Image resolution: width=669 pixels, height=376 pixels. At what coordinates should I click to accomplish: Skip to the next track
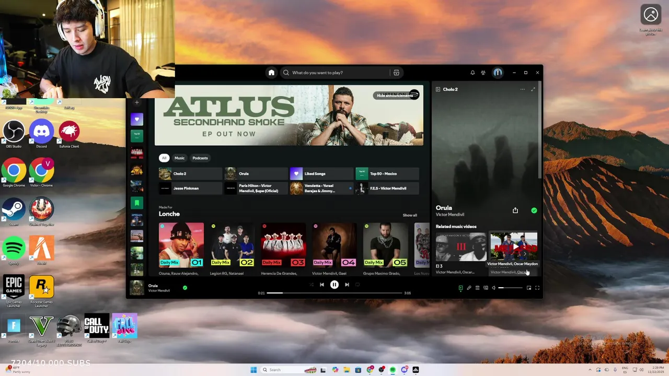(x=347, y=285)
